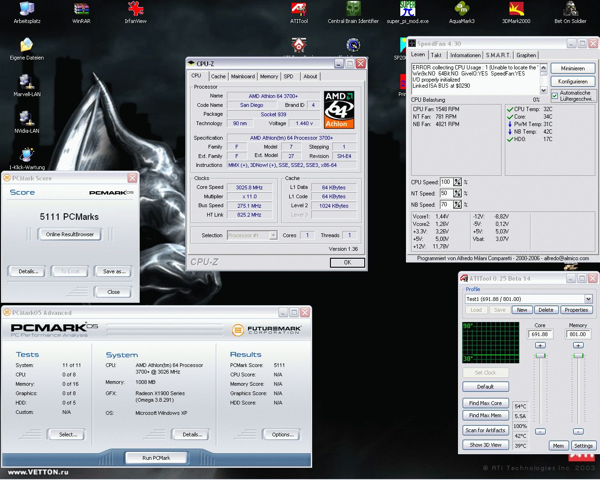Click the PCMark Score title bar icon
The width and height of the screenshot is (600, 480).
click(7, 178)
